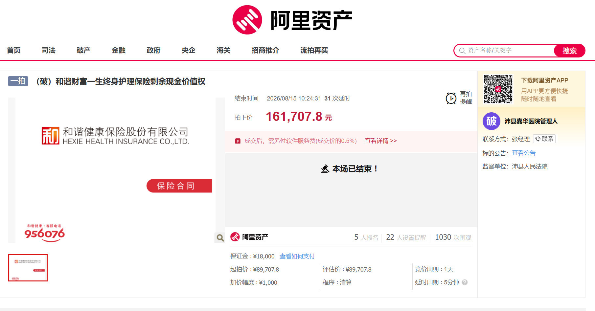Click the end time 2026/08/15 10:24:31
Viewport: 595px width, 311px height.
pyautogui.click(x=294, y=99)
